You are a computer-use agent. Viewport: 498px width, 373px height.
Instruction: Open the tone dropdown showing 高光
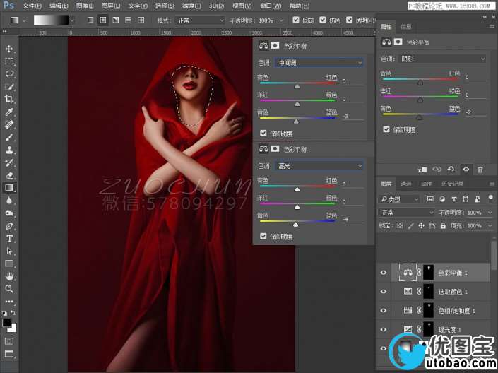tap(319, 166)
